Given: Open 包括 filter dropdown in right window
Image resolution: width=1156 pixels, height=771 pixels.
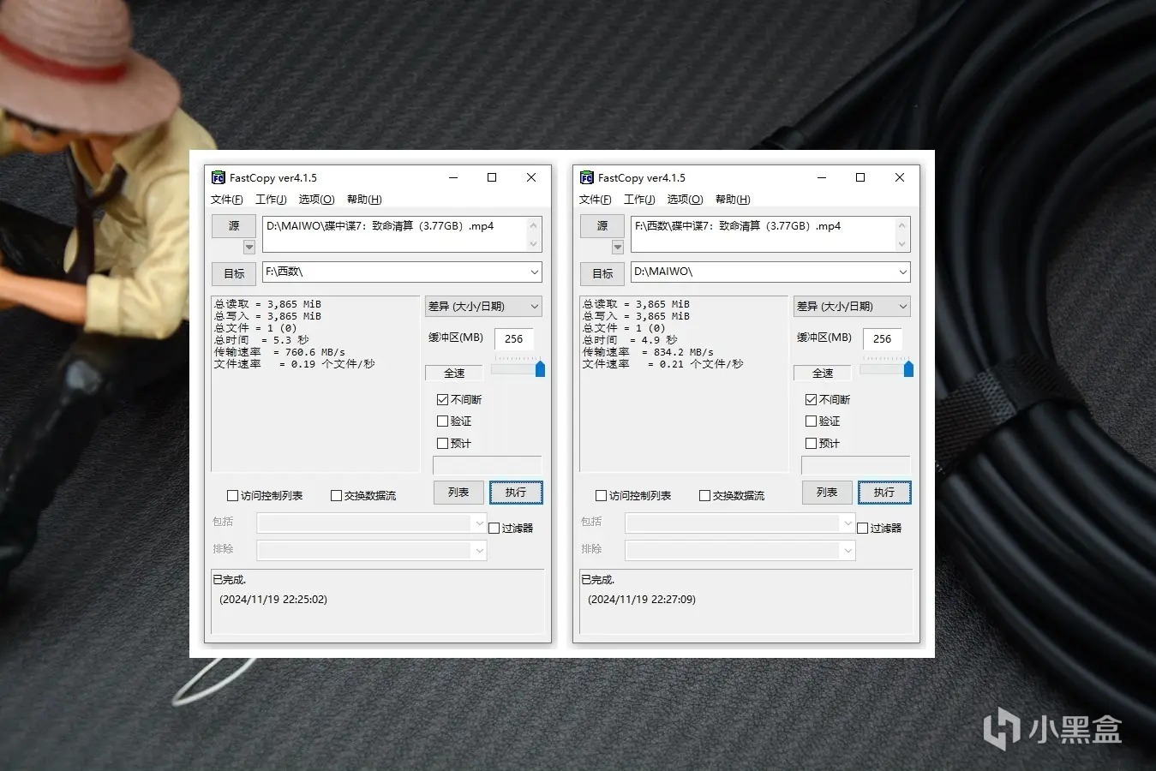Looking at the screenshot, I should point(740,523).
